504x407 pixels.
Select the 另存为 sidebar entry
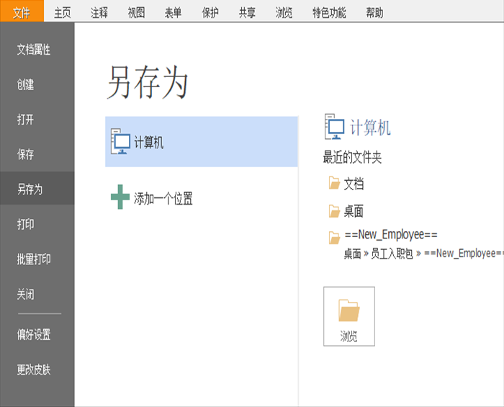(x=37, y=189)
